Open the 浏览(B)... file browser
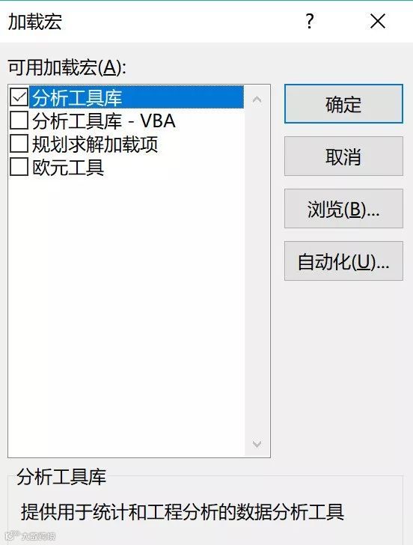This screenshot has width=413, height=545. click(343, 209)
